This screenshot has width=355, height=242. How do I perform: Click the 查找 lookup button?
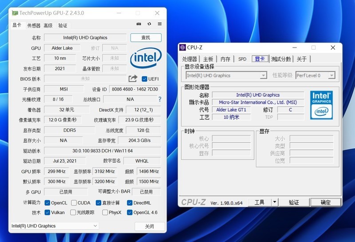(146, 38)
